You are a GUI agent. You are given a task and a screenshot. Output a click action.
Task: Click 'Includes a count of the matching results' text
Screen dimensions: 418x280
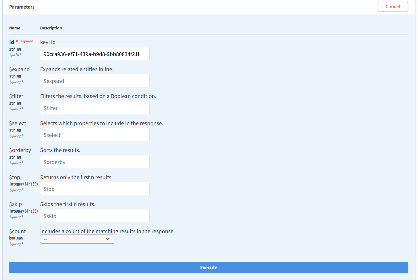point(107,231)
